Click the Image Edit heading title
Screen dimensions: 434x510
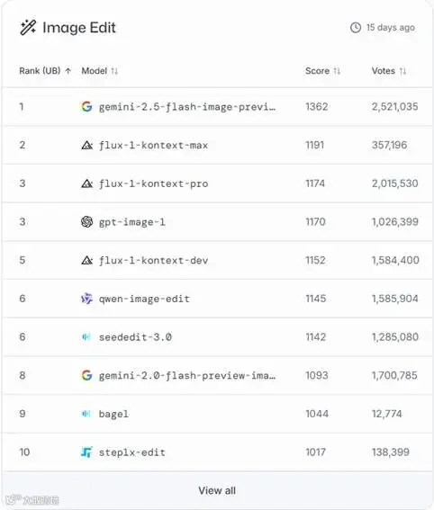(79, 28)
